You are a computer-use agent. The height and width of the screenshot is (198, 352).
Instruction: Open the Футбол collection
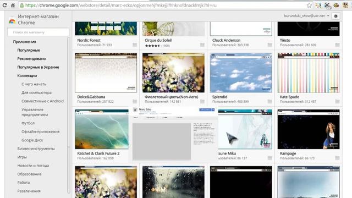point(28,123)
